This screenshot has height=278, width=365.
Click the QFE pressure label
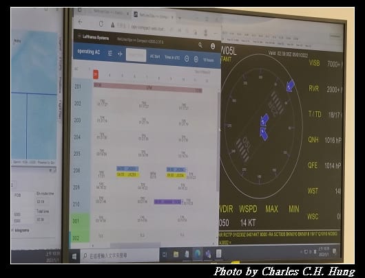click(313, 165)
